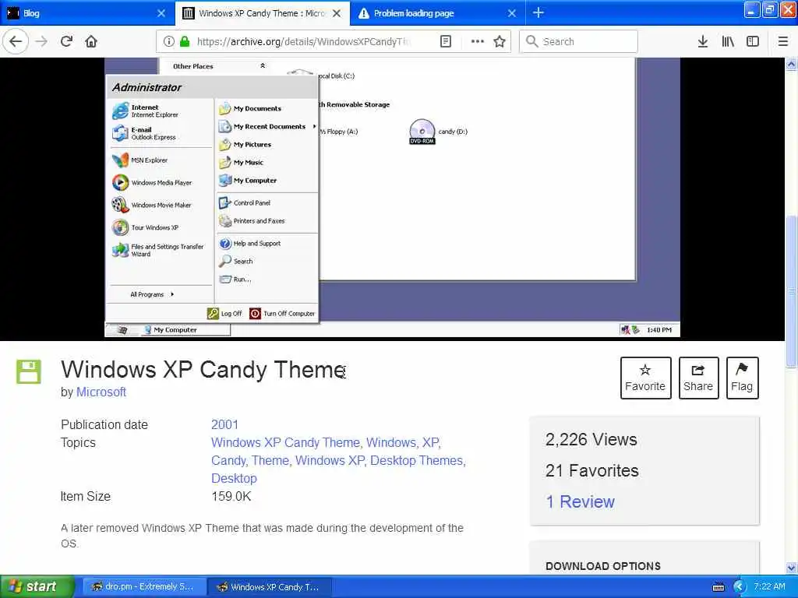Click the 21 Favorites count
Viewport: 798px width, 598px height.
592,471
